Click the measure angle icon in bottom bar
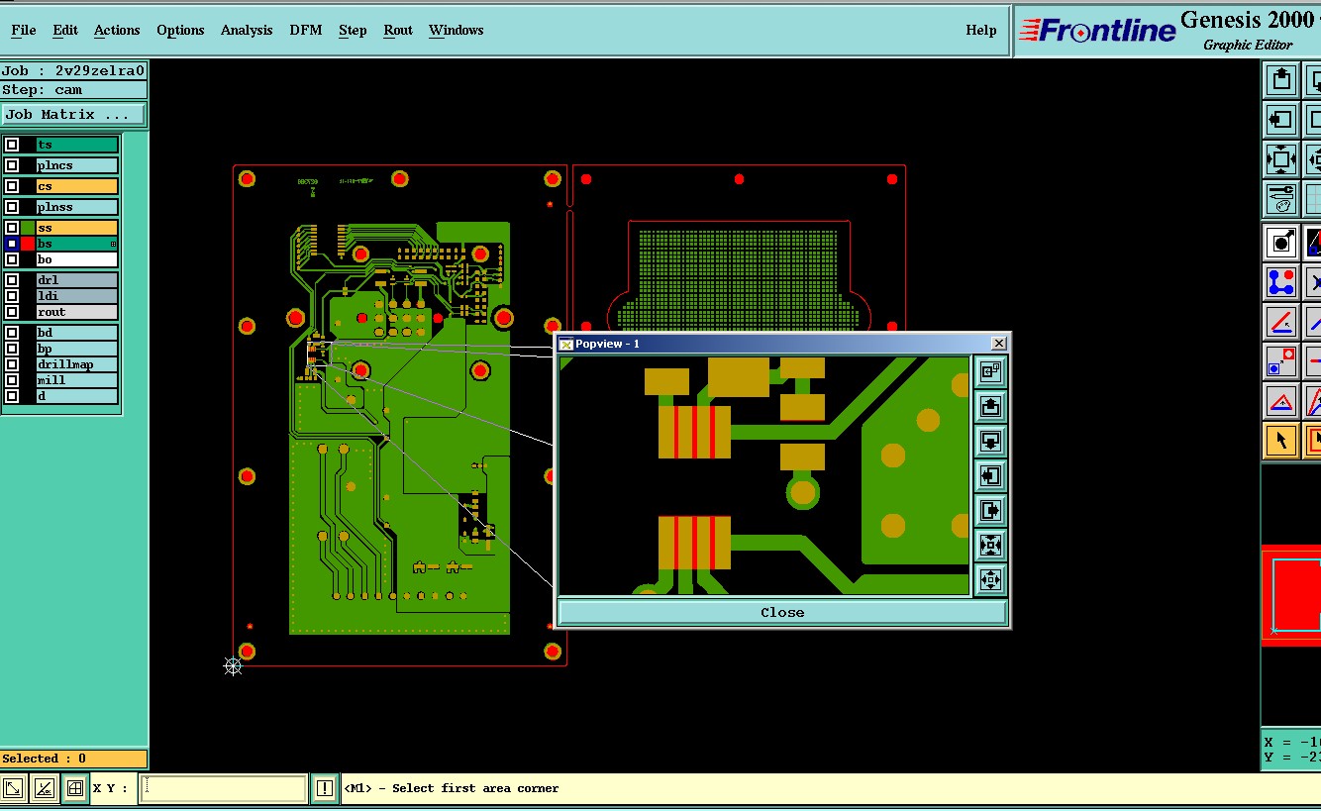Viewport: 1321px width, 811px height. pyautogui.click(x=44, y=788)
